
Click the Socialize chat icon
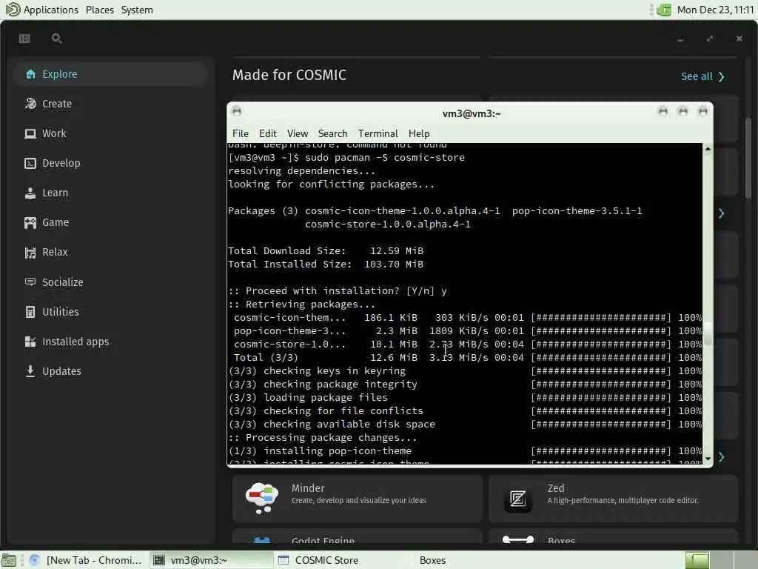click(30, 282)
